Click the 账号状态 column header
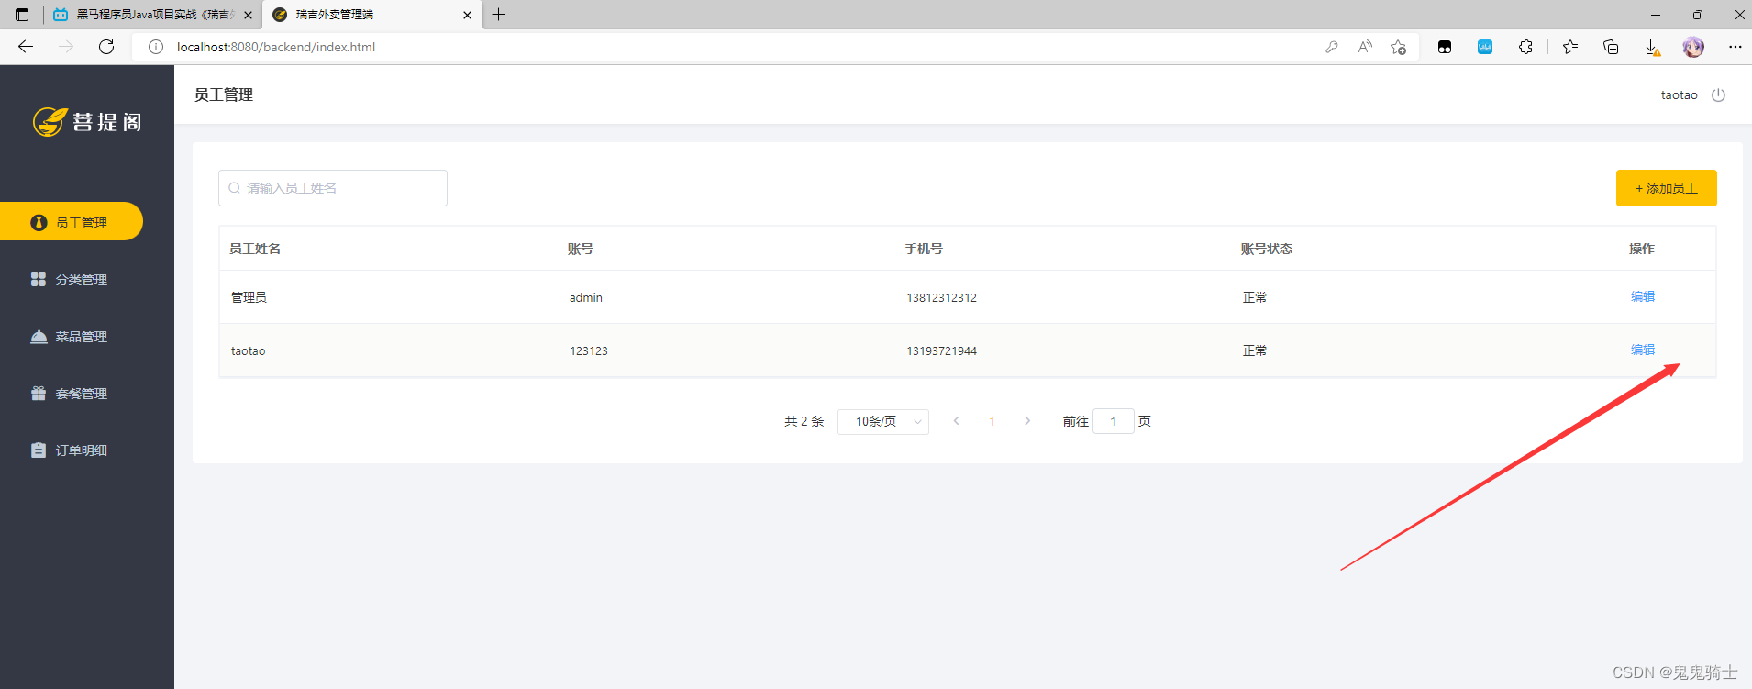 [x=1267, y=249]
